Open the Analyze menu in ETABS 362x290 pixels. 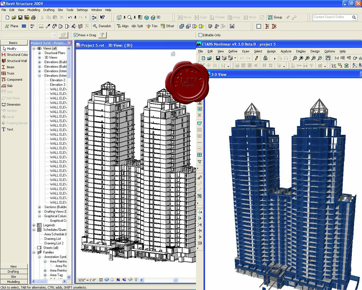click(x=286, y=51)
